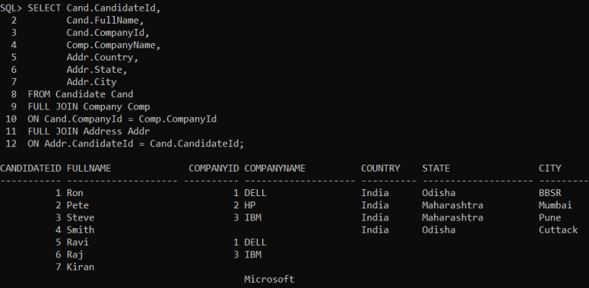Screen dimensions: 589x288
Task: Click the Comp.CompanyName select column line
Action: click(114, 45)
